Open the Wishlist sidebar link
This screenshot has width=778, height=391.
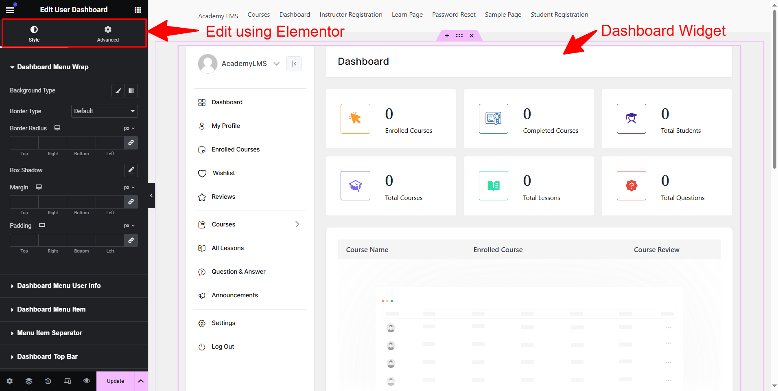tap(223, 173)
